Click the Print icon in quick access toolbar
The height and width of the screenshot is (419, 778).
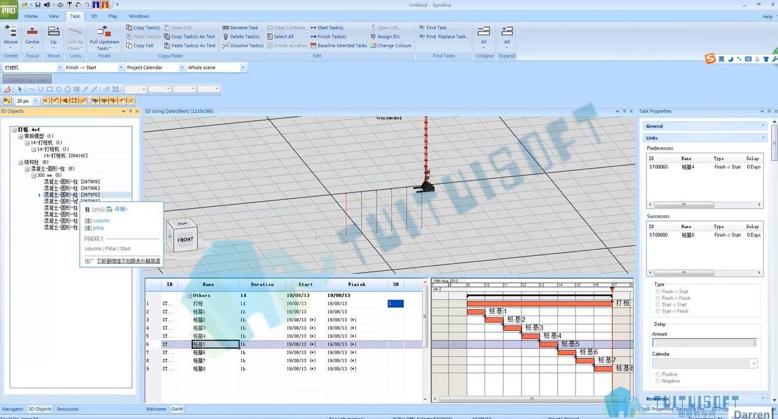[x=61, y=4]
